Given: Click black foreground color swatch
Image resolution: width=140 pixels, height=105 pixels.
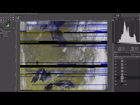Looking at the screenshot, I should (6, 24).
